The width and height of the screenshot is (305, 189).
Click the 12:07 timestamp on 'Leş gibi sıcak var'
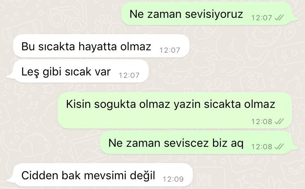(x=129, y=75)
